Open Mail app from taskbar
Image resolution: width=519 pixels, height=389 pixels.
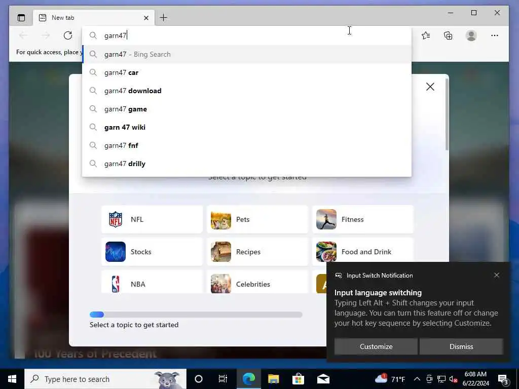[323, 379]
